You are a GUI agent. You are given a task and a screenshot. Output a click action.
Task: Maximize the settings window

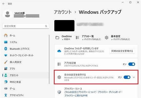pyautogui.click(x=130, y=2)
